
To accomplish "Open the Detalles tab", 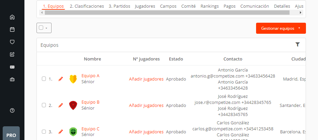I will click(282, 6).
